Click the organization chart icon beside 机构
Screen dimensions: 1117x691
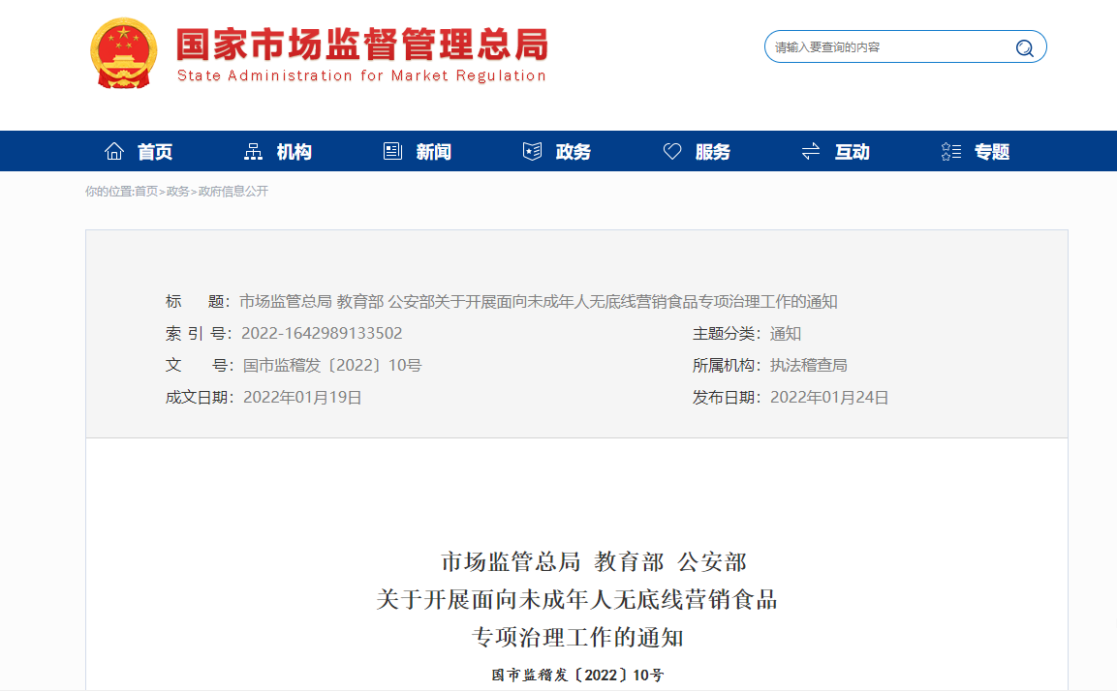253,151
